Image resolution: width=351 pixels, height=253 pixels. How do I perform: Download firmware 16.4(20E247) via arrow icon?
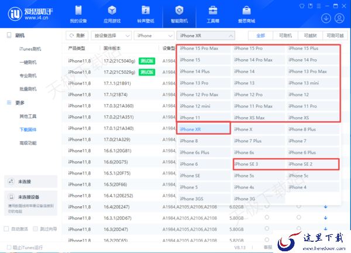click(x=325, y=207)
